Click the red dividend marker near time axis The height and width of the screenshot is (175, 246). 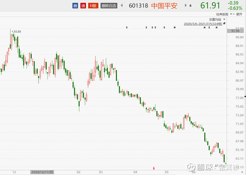click(x=154, y=168)
